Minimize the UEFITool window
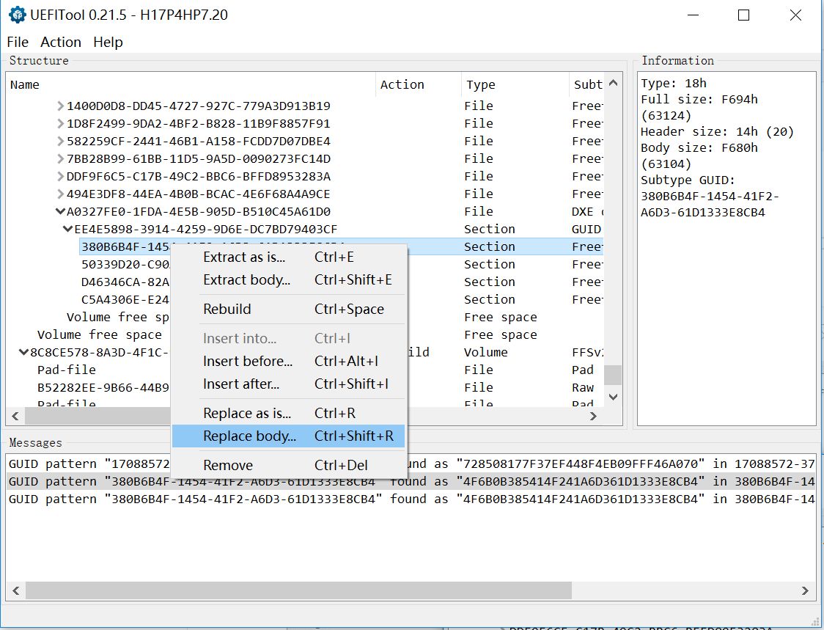The width and height of the screenshot is (824, 630). pyautogui.click(x=694, y=15)
